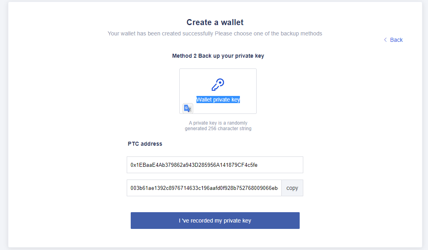
Task: Click 'Please choose one of the backup methods'
Action: (x=269, y=33)
